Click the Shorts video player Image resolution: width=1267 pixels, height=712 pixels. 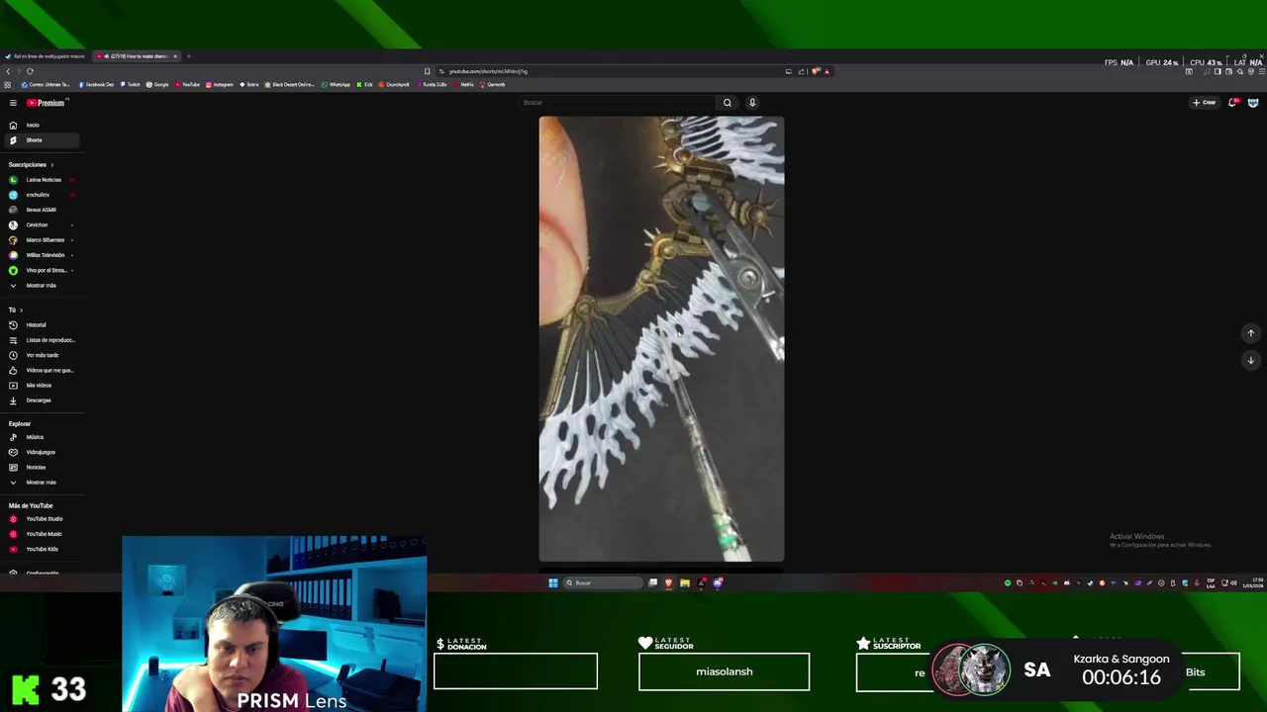tap(661, 339)
